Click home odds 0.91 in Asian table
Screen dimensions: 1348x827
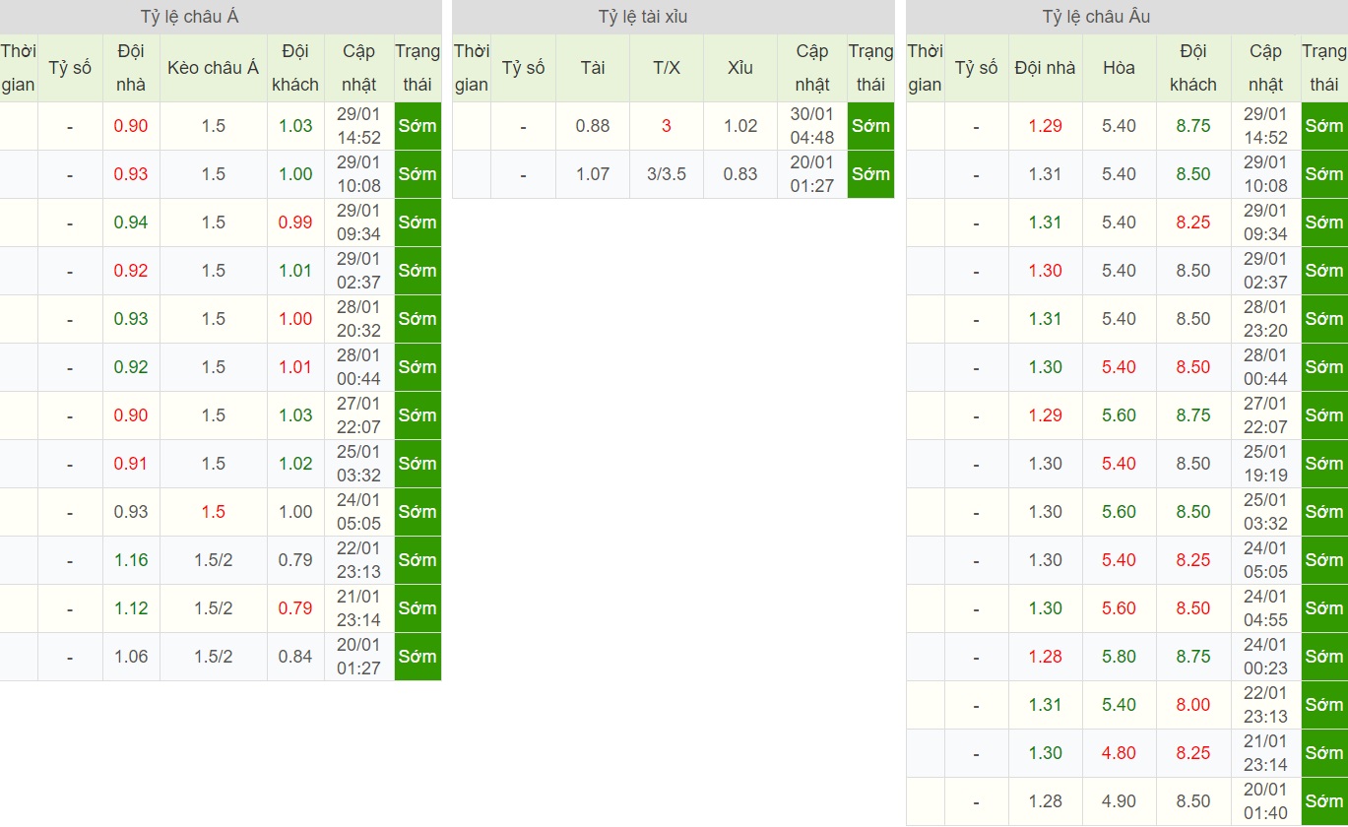click(x=131, y=464)
